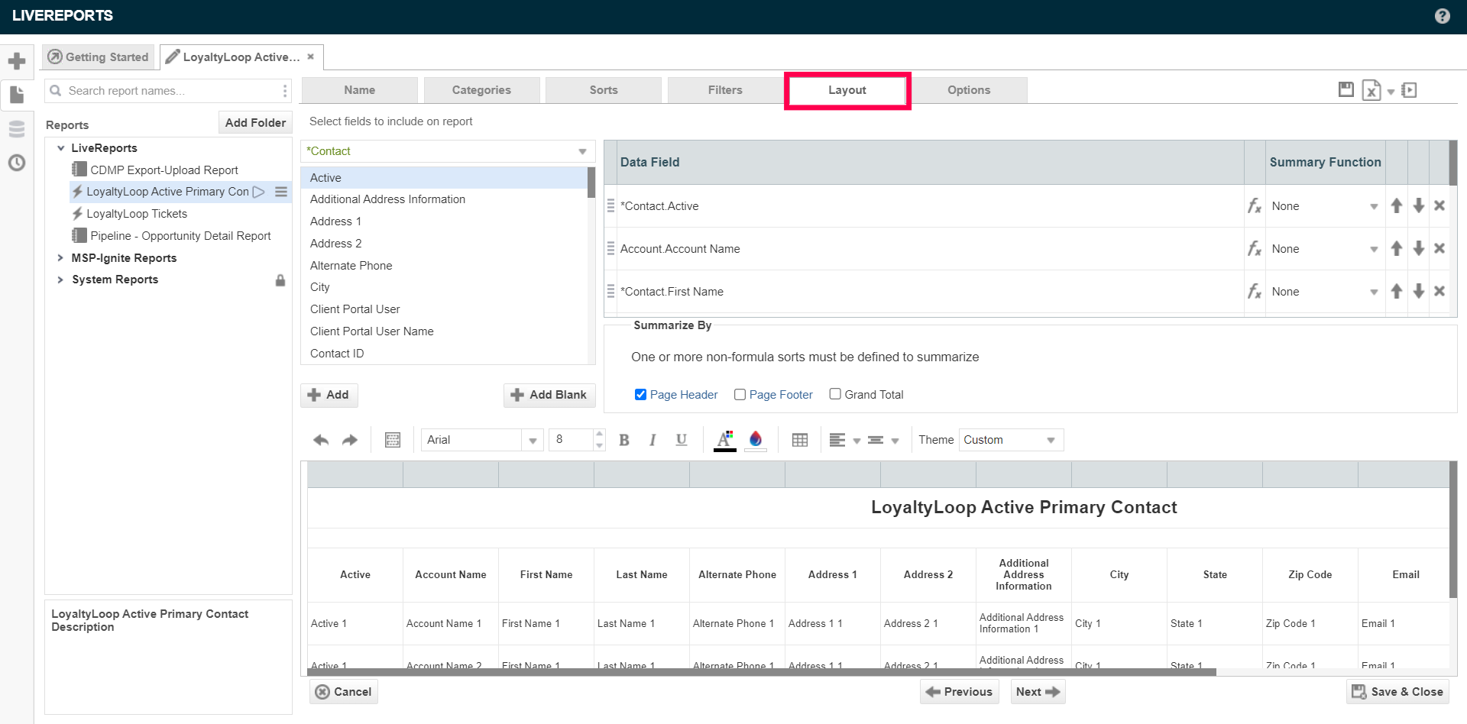Open the schedule clock icon in sidebar
Screen dimensions: 1467x724
17,163
